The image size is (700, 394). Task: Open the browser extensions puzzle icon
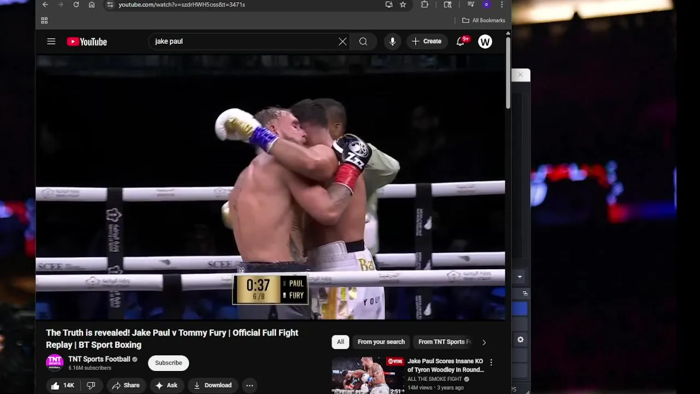coord(424,4)
